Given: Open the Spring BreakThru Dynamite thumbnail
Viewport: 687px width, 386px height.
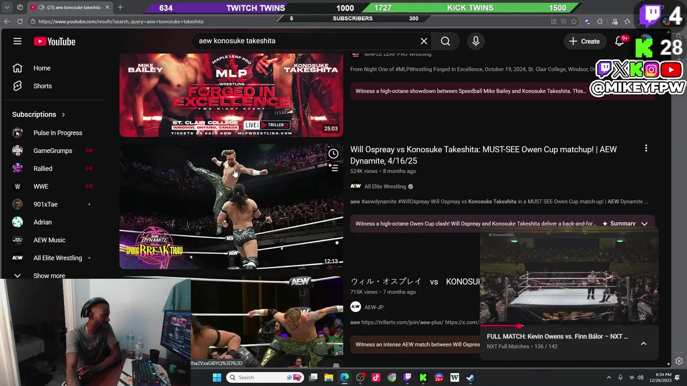Looking at the screenshot, I should tap(231, 206).
